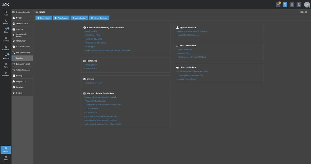
Task: Select the Berichte menu entry
Action: tap(22, 58)
